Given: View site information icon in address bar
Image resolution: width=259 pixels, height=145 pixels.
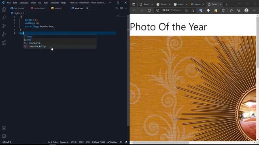Looking at the screenshot, I should (x=157, y=10).
